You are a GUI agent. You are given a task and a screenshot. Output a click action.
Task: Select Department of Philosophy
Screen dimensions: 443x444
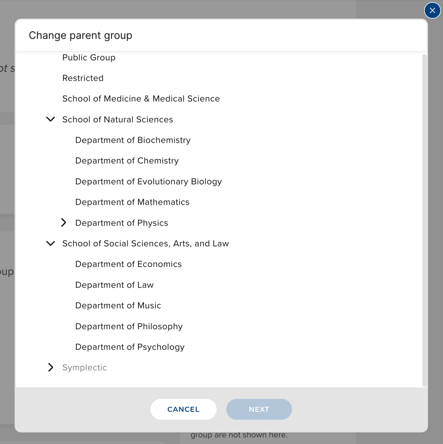pos(129,326)
